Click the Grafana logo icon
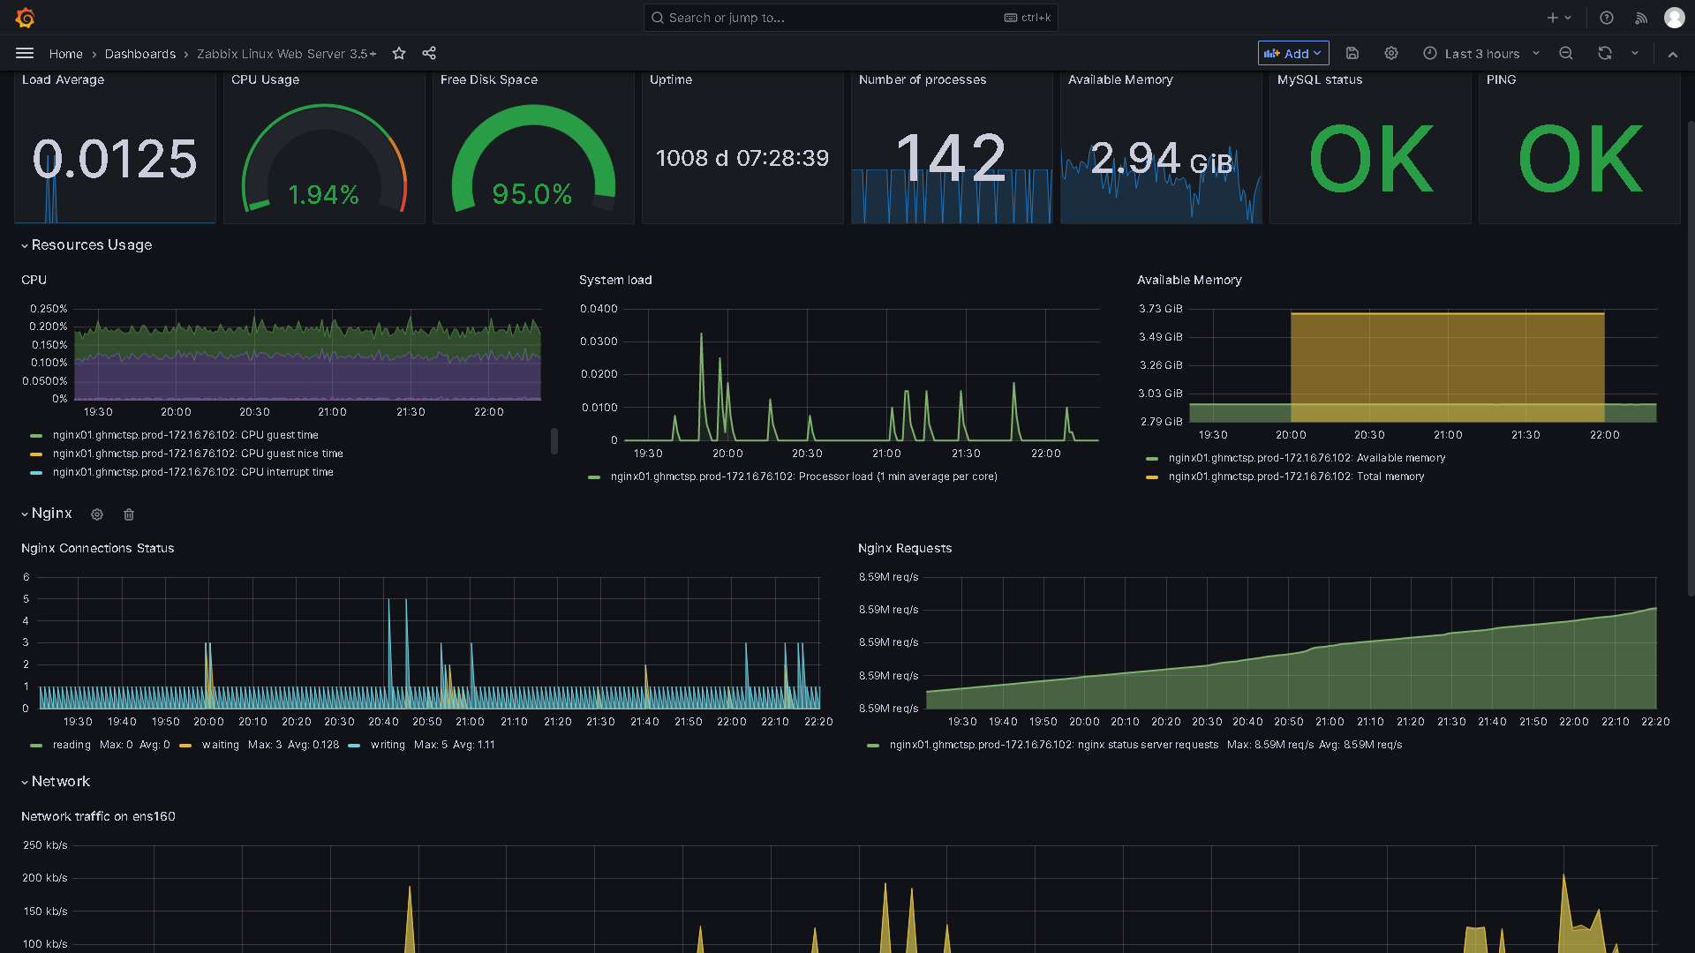The image size is (1695, 953). pyautogui.click(x=25, y=18)
